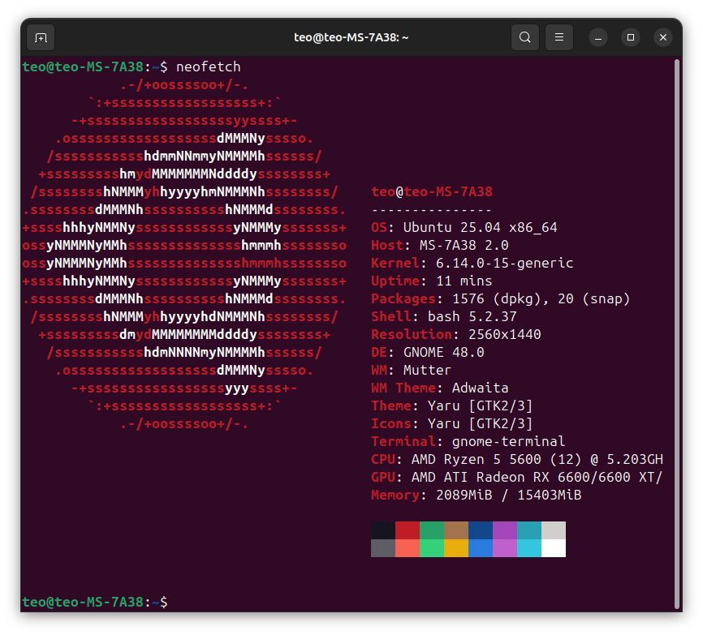Click the dark green palette block
Screen dimensions: 703x635
pyautogui.click(x=432, y=530)
